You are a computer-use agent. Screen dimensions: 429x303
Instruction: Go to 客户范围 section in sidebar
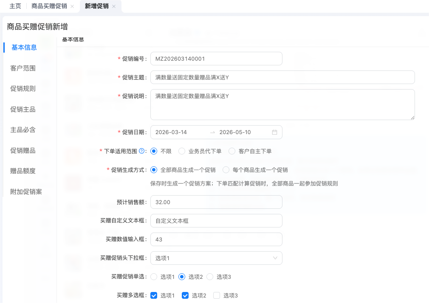click(x=23, y=68)
